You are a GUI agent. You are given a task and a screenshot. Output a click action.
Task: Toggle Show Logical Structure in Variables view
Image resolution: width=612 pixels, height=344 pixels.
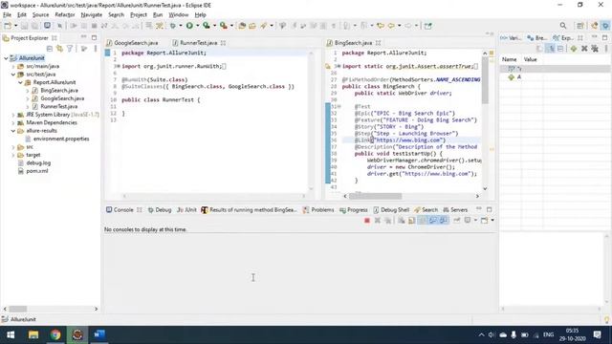click(x=551, y=49)
